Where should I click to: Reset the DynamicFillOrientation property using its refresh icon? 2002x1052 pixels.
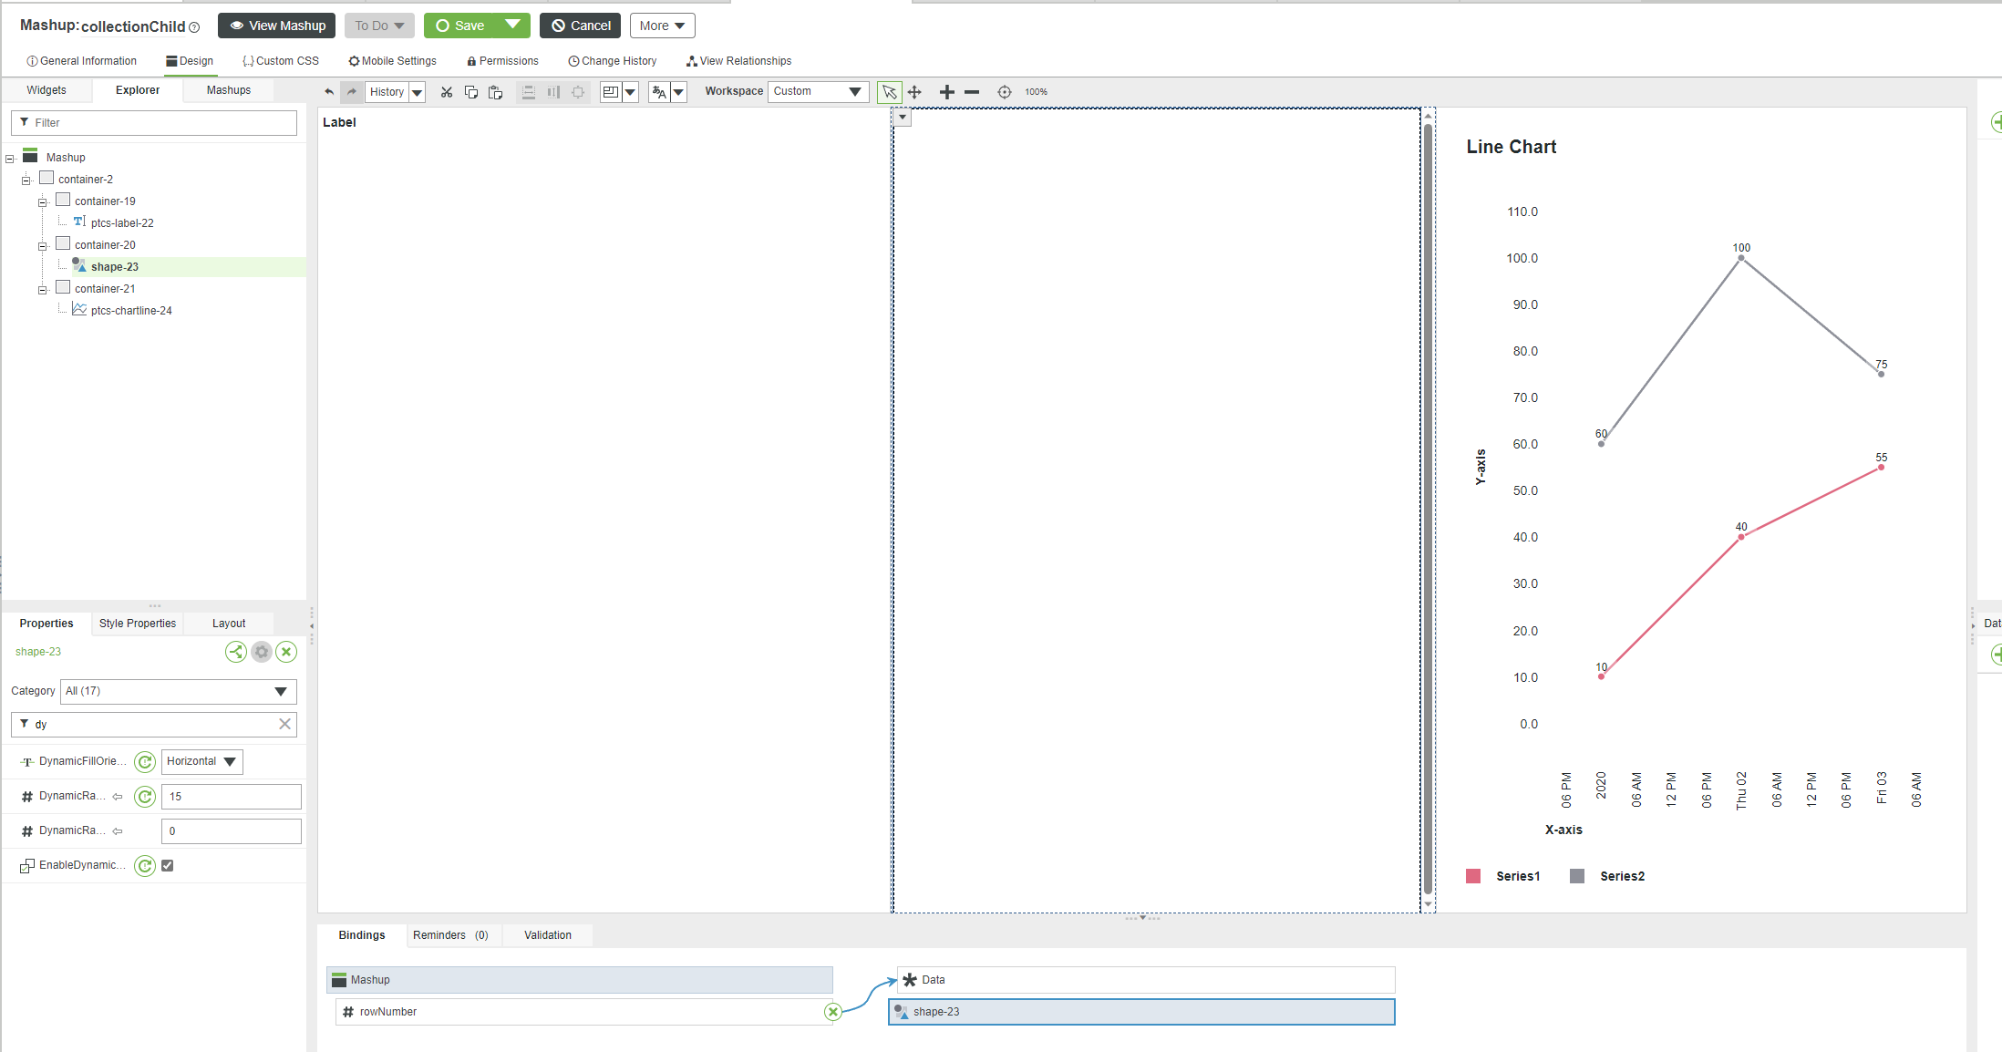coord(144,762)
